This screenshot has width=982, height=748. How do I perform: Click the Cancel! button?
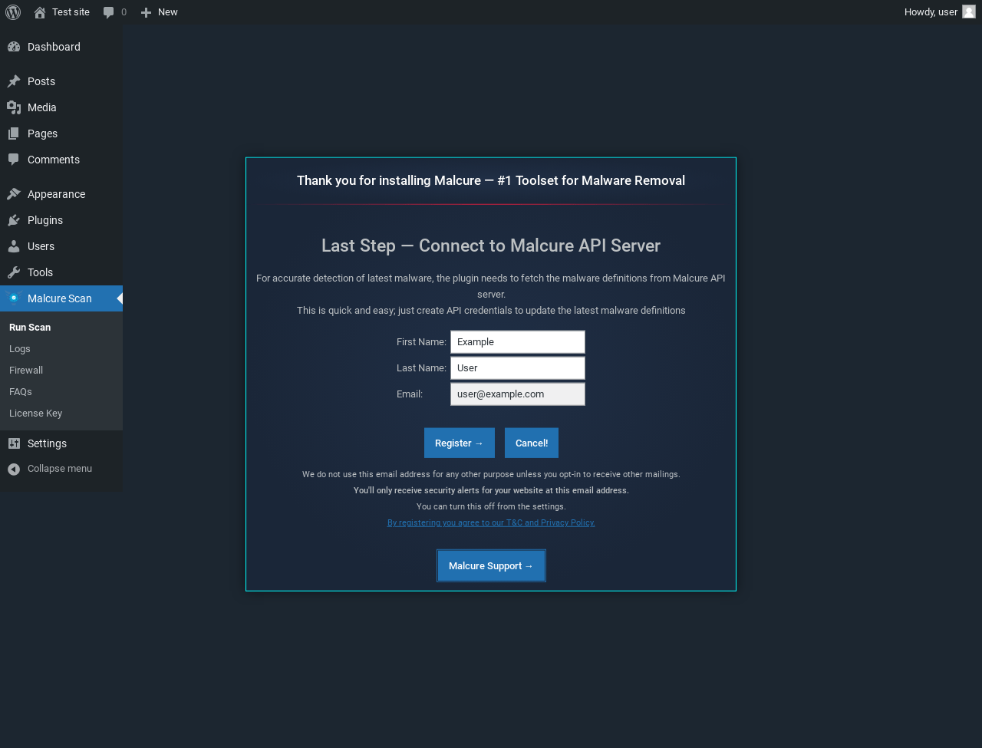coord(532,443)
